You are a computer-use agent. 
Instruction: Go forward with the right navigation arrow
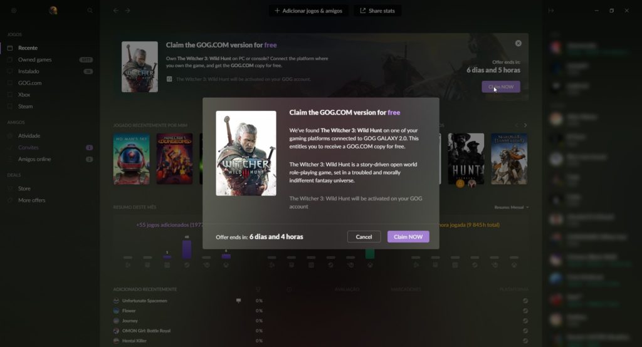(x=128, y=11)
